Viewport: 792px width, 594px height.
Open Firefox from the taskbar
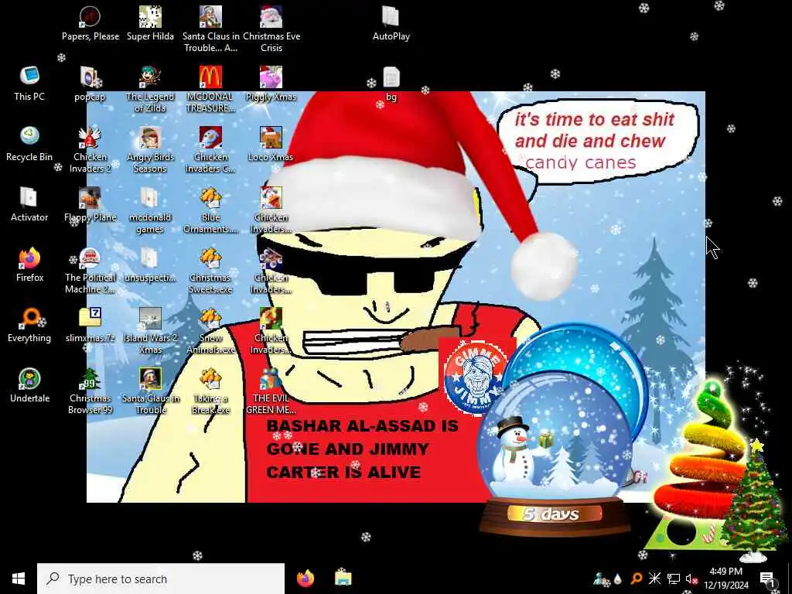click(x=306, y=579)
